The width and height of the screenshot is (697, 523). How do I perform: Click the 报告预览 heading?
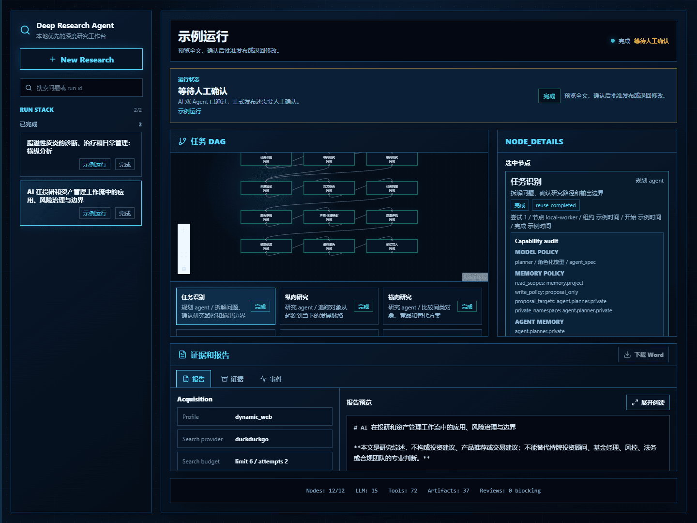pyautogui.click(x=359, y=402)
